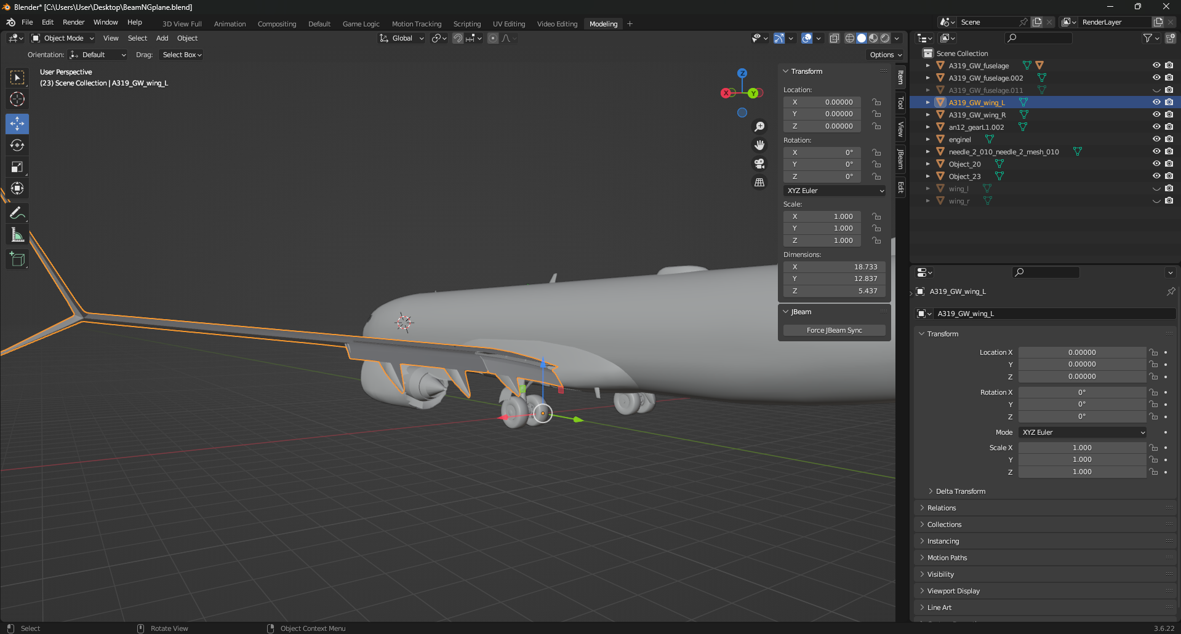
Task: Select the Scale tool
Action: (x=17, y=167)
